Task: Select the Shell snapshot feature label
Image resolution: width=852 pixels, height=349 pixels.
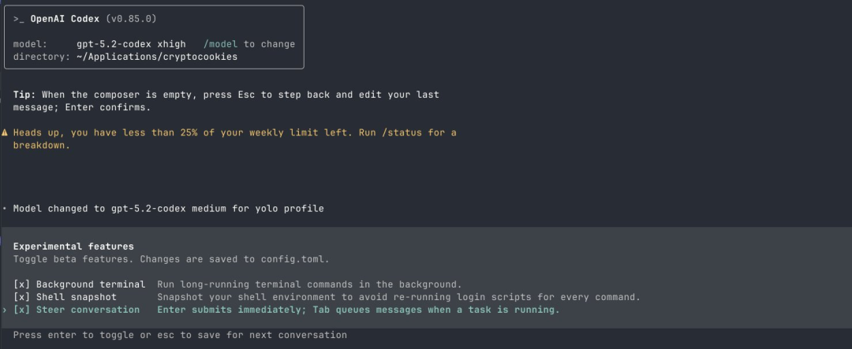Action: pyautogui.click(x=76, y=297)
